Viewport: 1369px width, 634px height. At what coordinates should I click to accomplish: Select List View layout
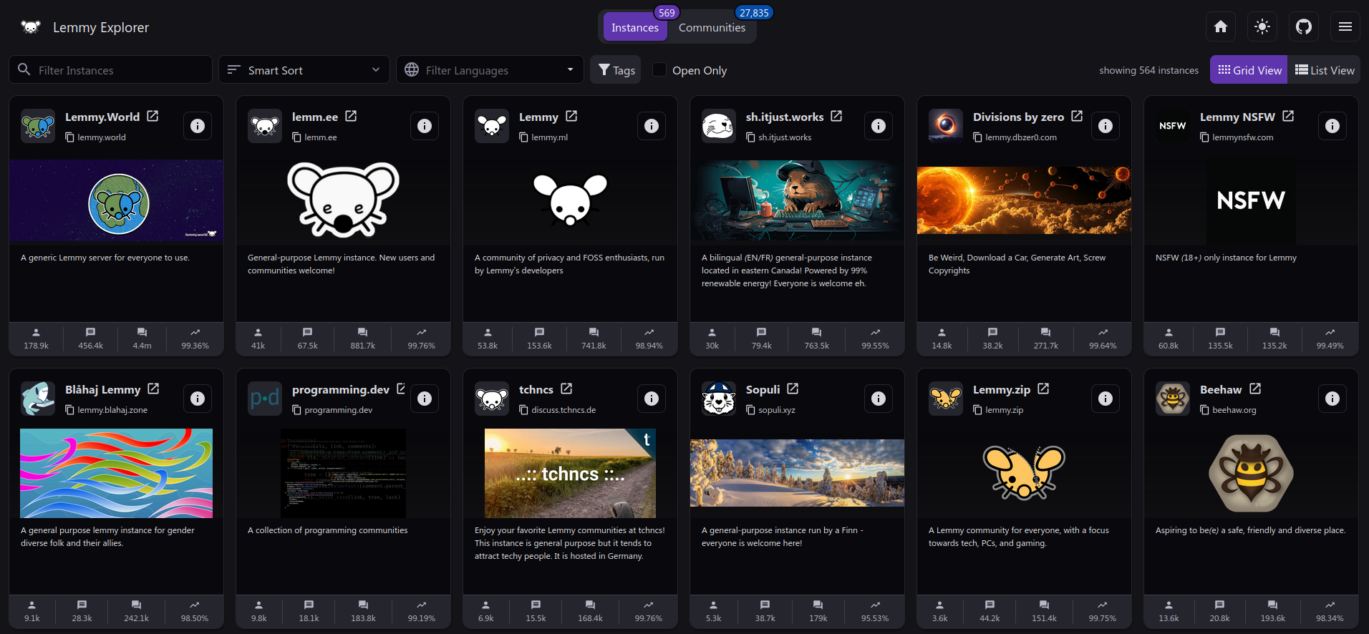coord(1324,70)
